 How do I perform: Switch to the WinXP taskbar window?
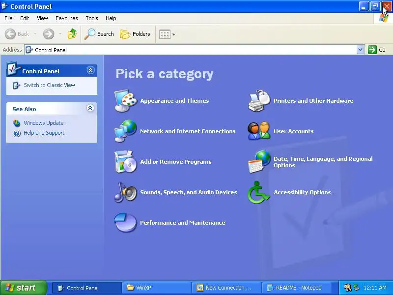point(157,288)
